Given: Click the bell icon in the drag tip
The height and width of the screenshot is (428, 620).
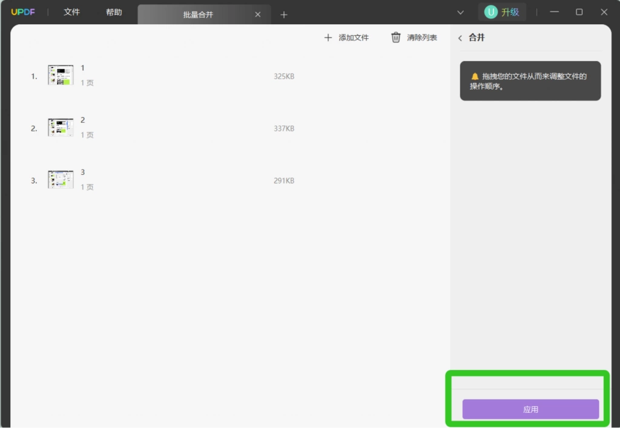Looking at the screenshot, I should click(x=475, y=76).
